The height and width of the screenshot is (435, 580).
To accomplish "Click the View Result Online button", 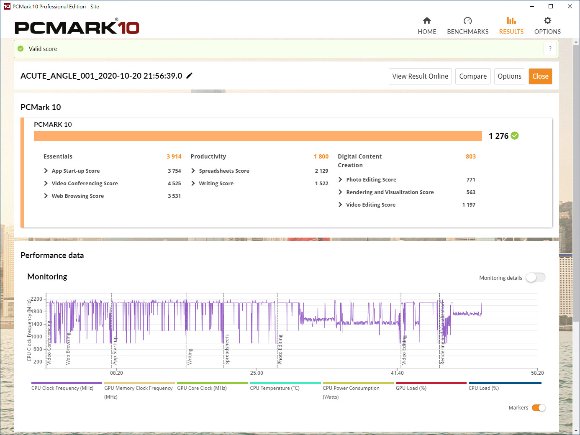I will click(420, 76).
